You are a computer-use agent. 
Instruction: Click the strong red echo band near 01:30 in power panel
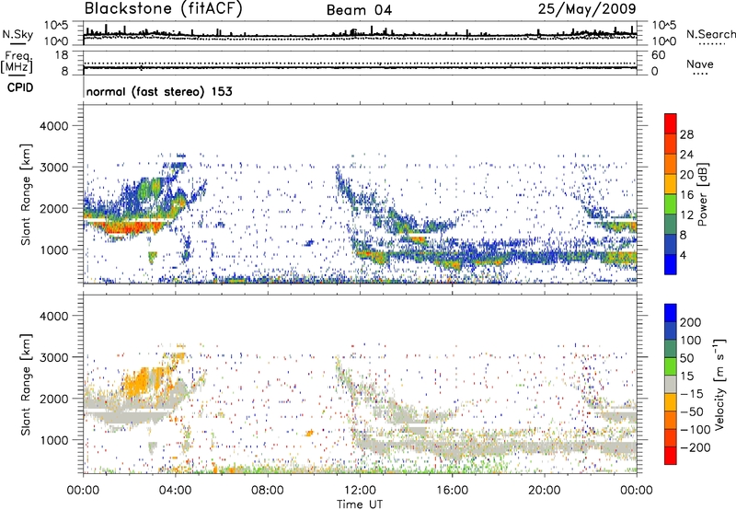pyautogui.click(x=128, y=228)
